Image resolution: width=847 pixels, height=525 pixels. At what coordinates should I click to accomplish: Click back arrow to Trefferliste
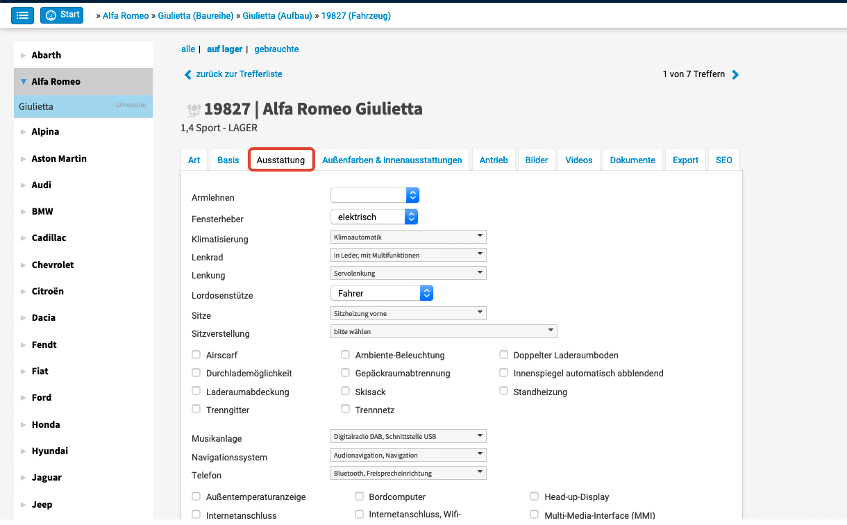pos(187,74)
